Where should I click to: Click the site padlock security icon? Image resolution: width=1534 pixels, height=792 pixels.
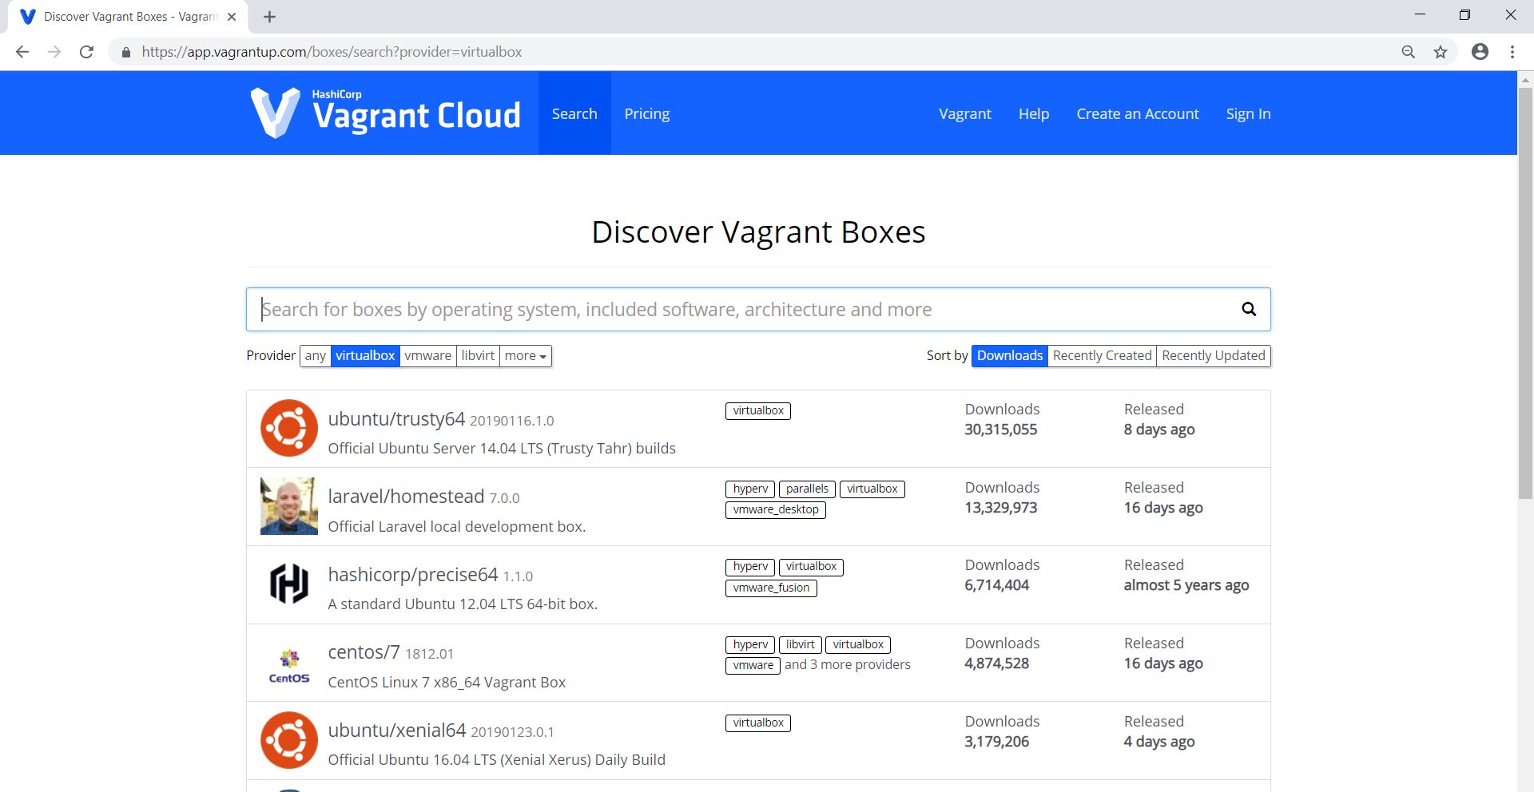tap(125, 52)
